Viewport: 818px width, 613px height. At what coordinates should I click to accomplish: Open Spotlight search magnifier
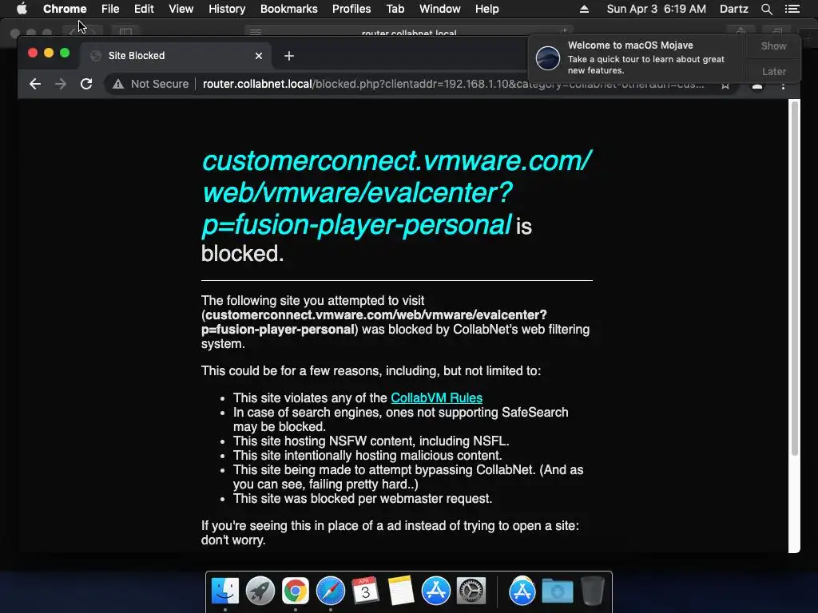pos(766,9)
